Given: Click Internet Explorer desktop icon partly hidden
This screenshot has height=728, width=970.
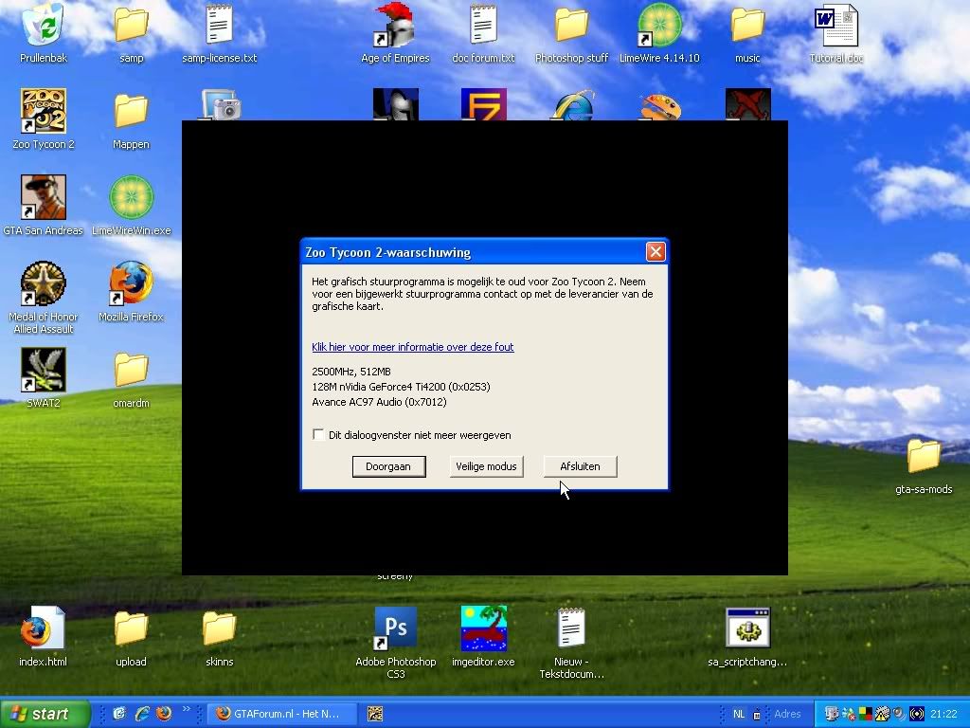Looking at the screenshot, I should coord(573,104).
